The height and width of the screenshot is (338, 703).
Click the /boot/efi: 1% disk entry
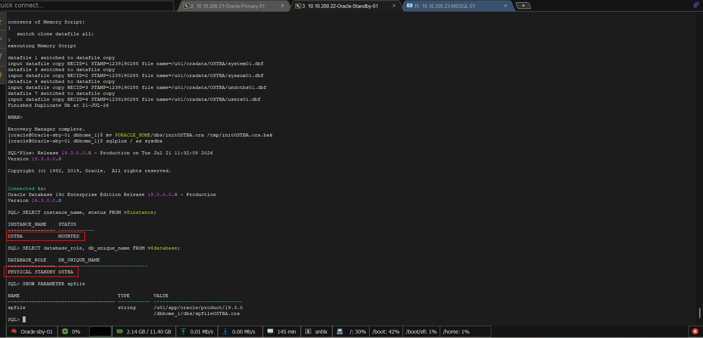pos(421,332)
